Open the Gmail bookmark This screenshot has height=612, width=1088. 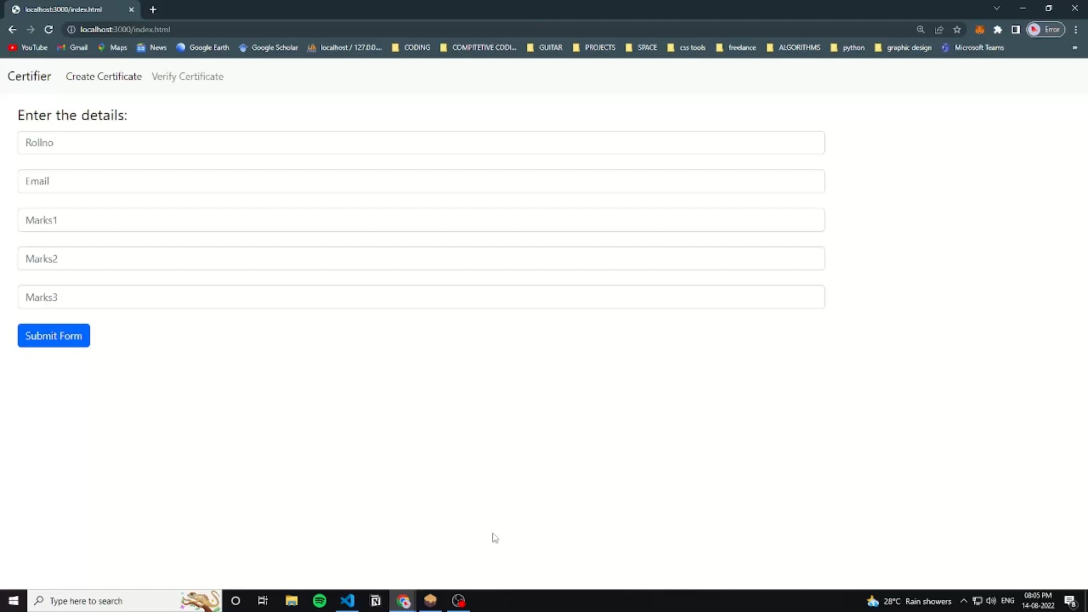[73, 48]
